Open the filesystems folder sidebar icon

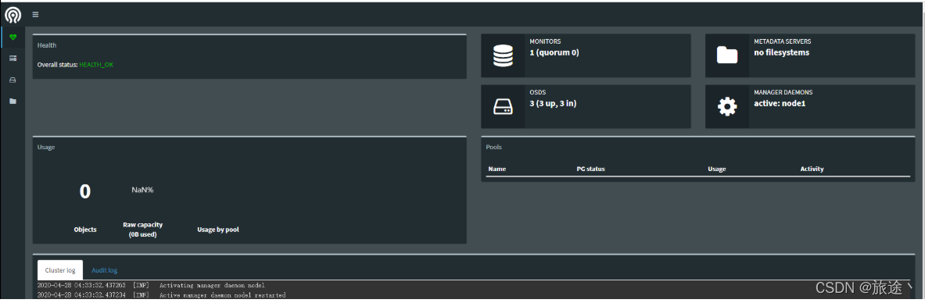click(x=13, y=101)
